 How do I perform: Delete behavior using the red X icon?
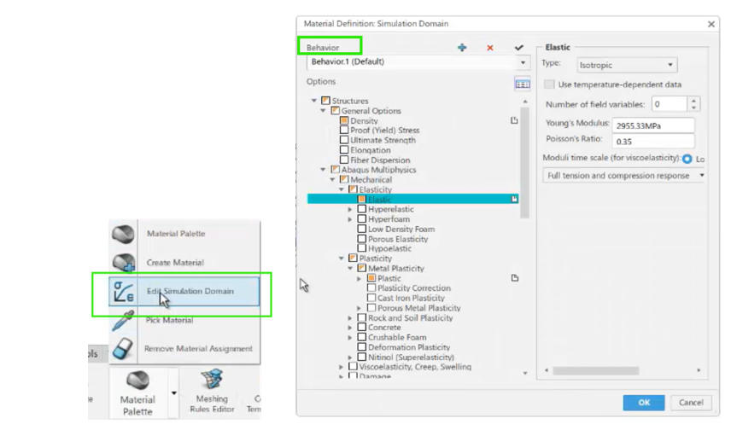point(490,48)
